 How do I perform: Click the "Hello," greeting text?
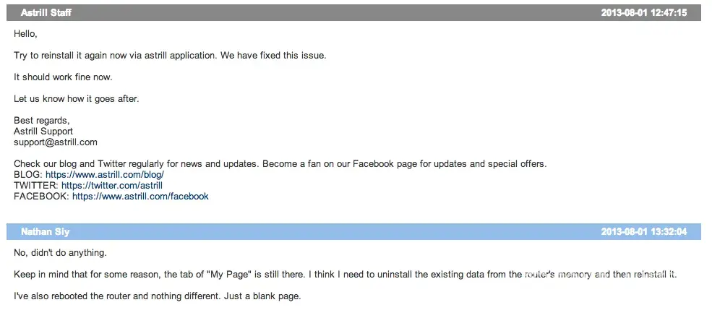[25, 34]
